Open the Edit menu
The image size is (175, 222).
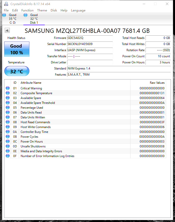15,10
